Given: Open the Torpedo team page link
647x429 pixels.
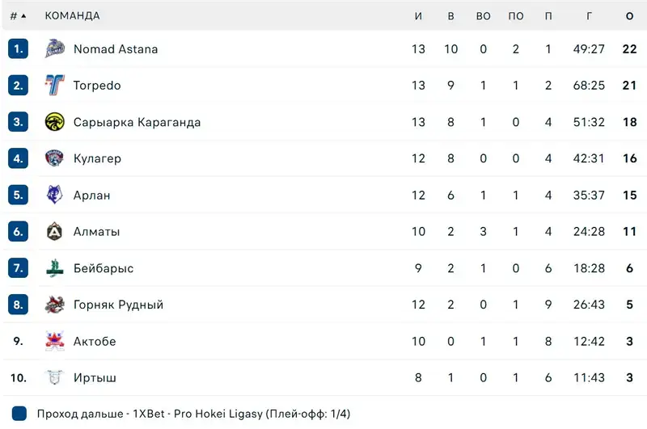Looking at the screenshot, I should point(97,86).
